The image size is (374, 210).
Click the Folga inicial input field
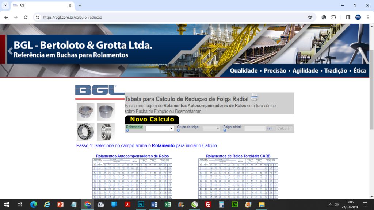255,128
